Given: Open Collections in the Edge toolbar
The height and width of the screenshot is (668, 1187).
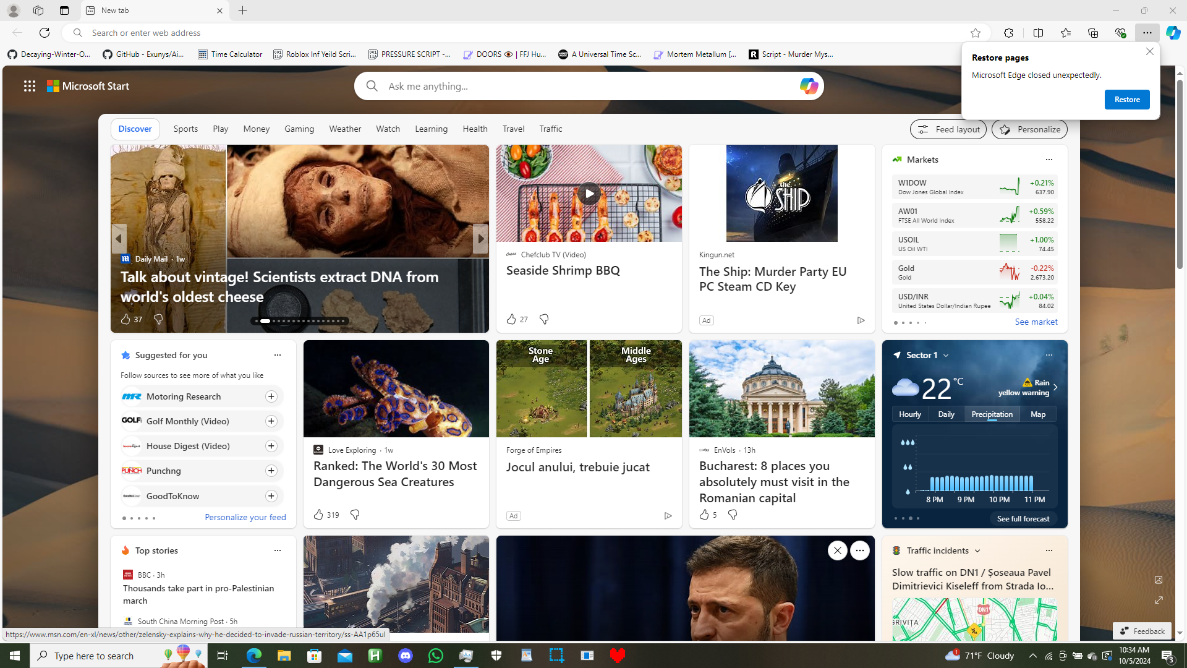Looking at the screenshot, I should [x=1092, y=33].
